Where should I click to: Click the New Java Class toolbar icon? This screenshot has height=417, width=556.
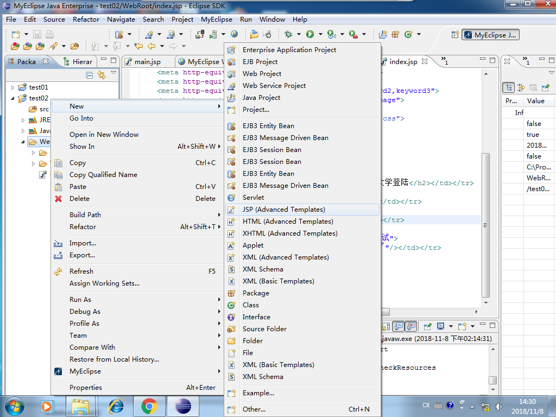pos(408,34)
